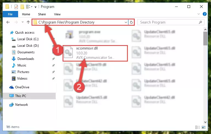Click the vertical scrollbar thumb
The width and height of the screenshot is (211, 134).
[205, 39]
